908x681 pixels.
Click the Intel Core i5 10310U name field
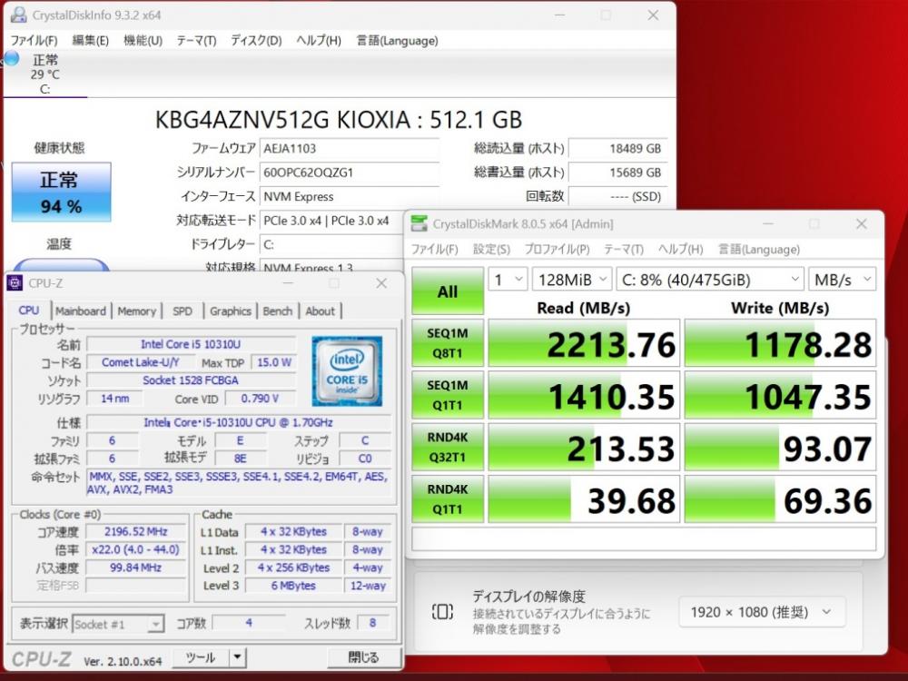click(191, 344)
